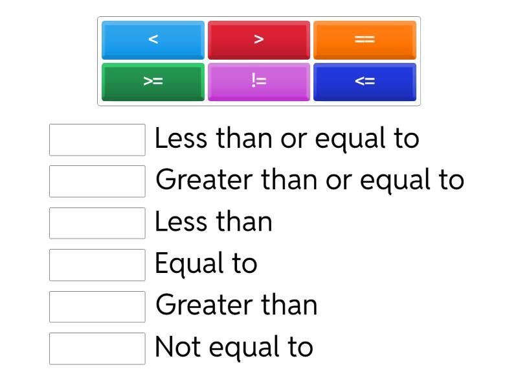This screenshot has width=518, height=389.
Task: Click the 'Equal to' definition text
Action: coord(206,264)
